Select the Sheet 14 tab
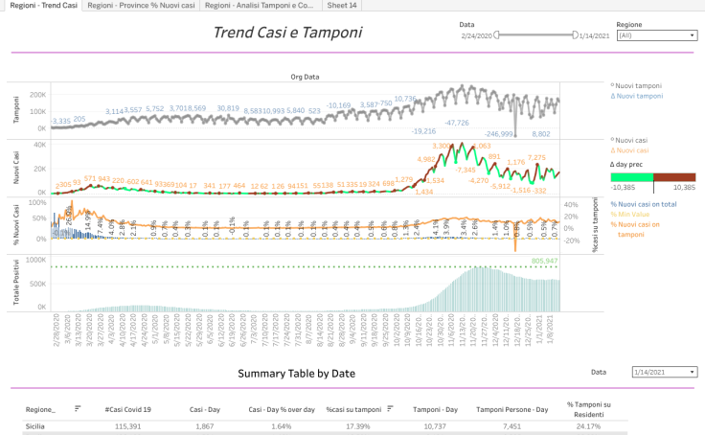This screenshot has width=705, height=435. point(342,6)
